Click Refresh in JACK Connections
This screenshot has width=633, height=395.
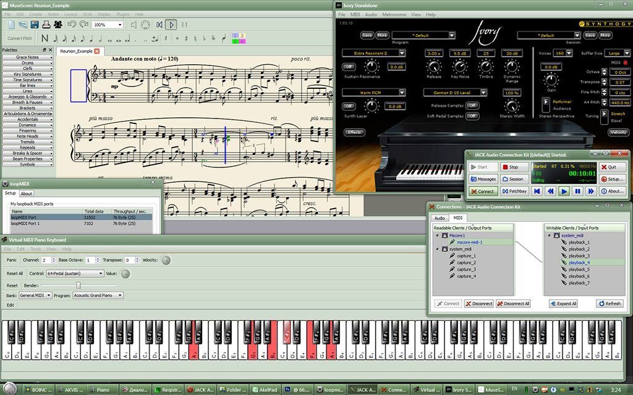[x=610, y=304]
